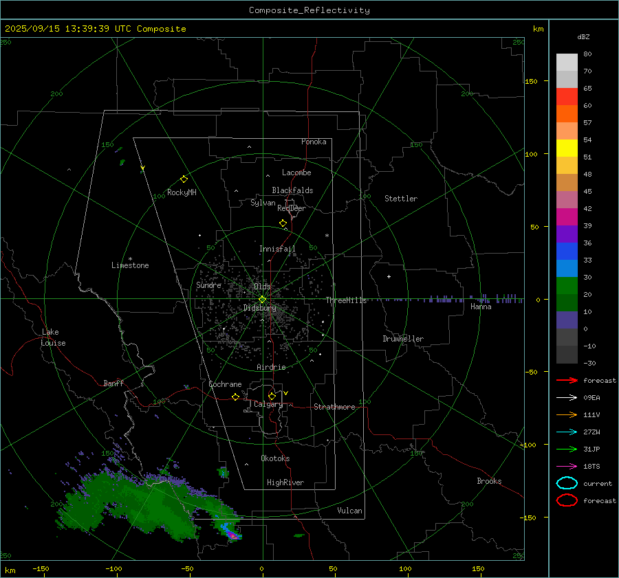Select the Lake Louise label
Viewport: 619px width, 578px height.
53,337
